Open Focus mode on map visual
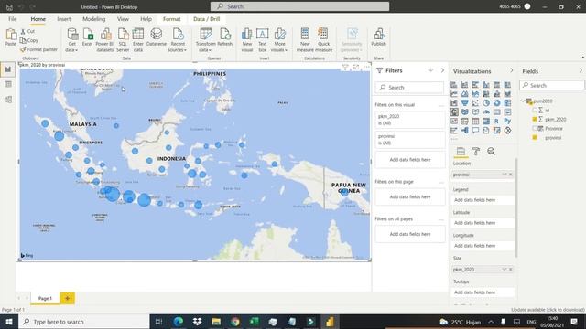Viewport: 586px width, 329px height. pos(356,67)
